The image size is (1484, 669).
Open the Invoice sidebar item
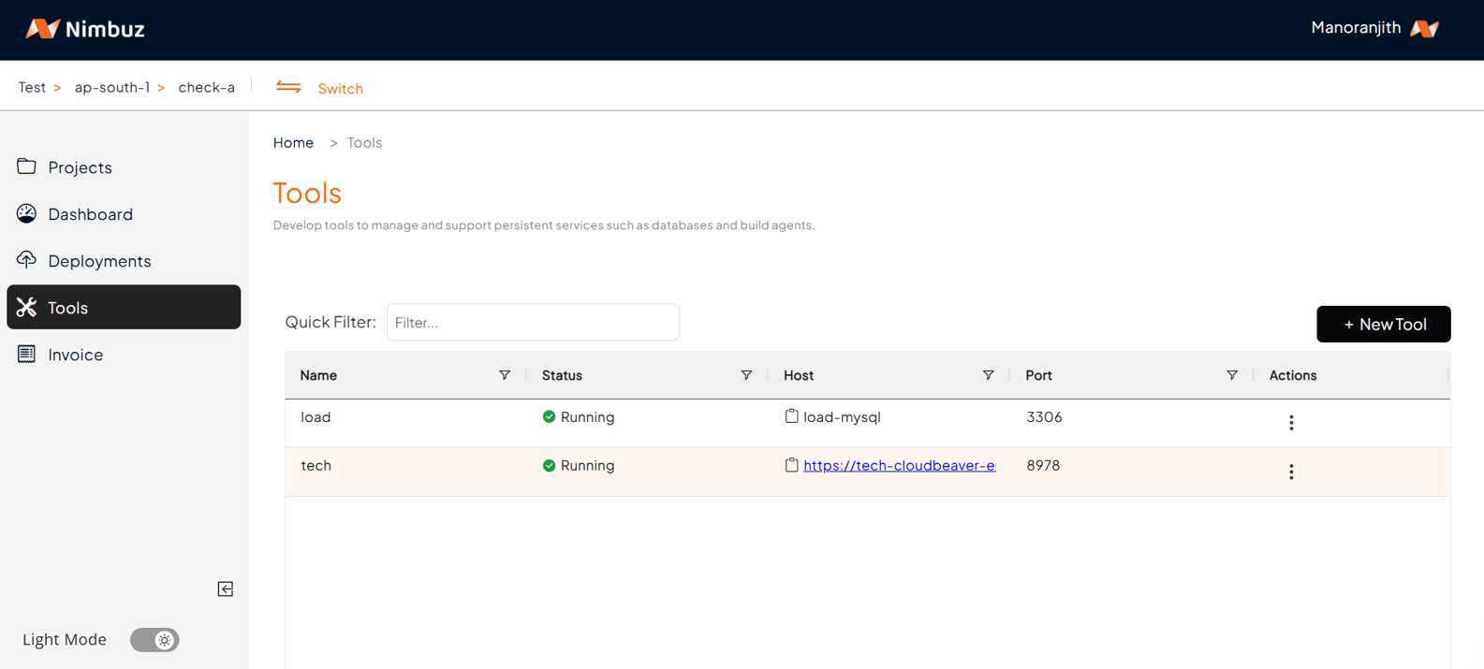pyautogui.click(x=75, y=355)
